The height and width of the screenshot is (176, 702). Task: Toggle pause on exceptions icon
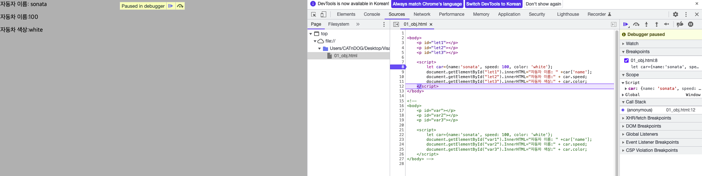point(691,24)
